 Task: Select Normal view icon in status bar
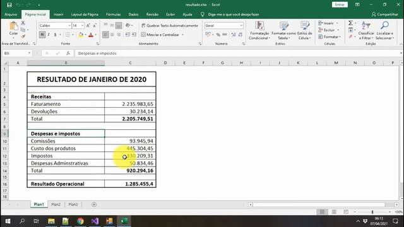coord(322,212)
